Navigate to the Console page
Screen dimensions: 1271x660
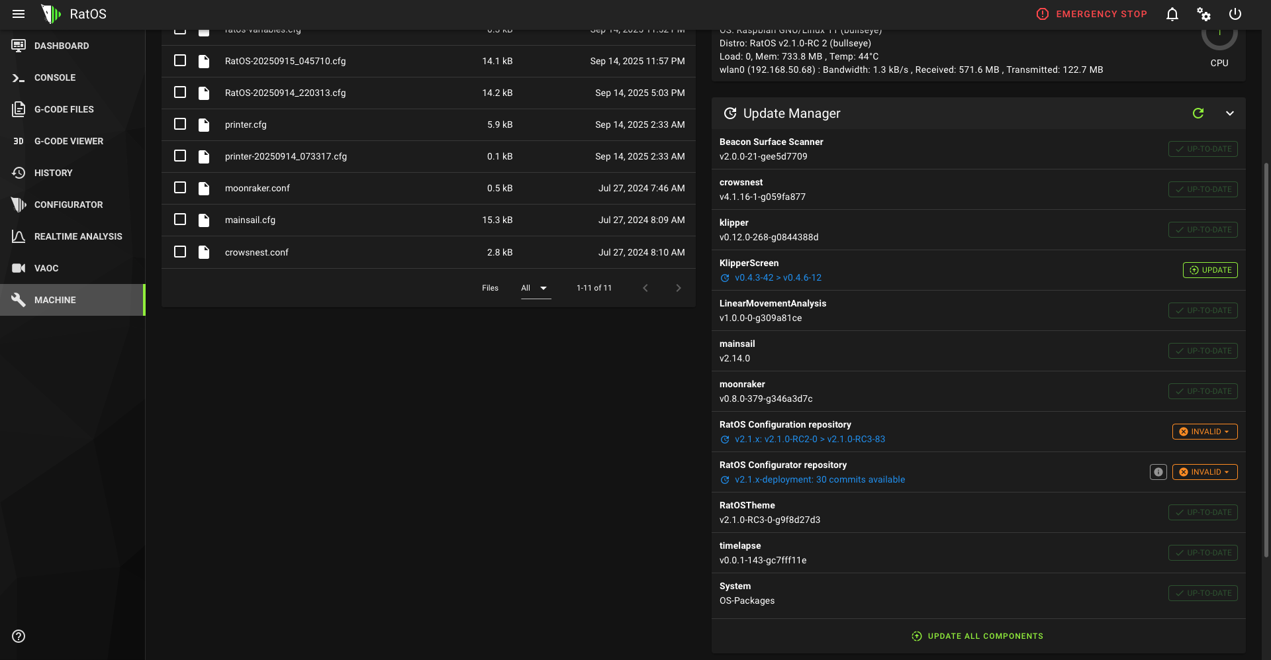55,77
